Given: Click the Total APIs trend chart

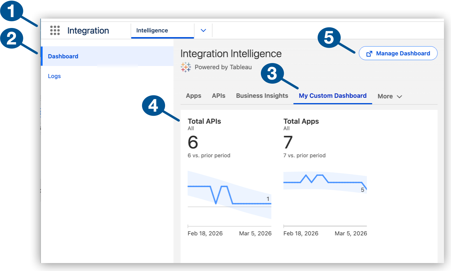Looking at the screenshot, I should [229, 194].
